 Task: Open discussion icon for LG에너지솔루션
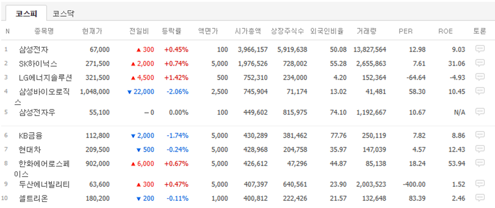pyautogui.click(x=480, y=77)
